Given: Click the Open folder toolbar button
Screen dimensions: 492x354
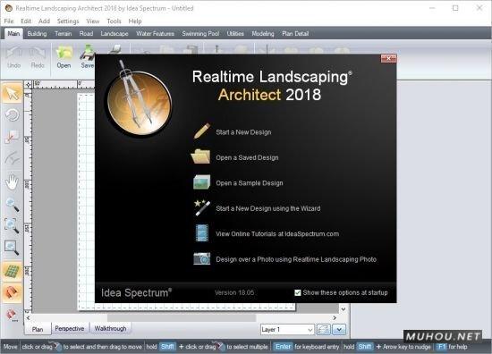Looking at the screenshot, I should pyautogui.click(x=64, y=57).
